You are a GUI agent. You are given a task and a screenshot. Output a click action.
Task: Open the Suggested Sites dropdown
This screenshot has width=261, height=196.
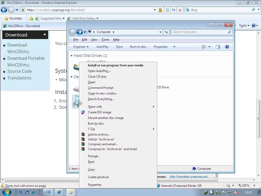(63, 18)
